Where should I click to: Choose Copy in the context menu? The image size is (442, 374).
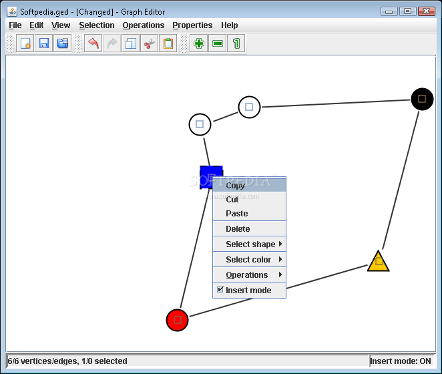click(x=250, y=185)
